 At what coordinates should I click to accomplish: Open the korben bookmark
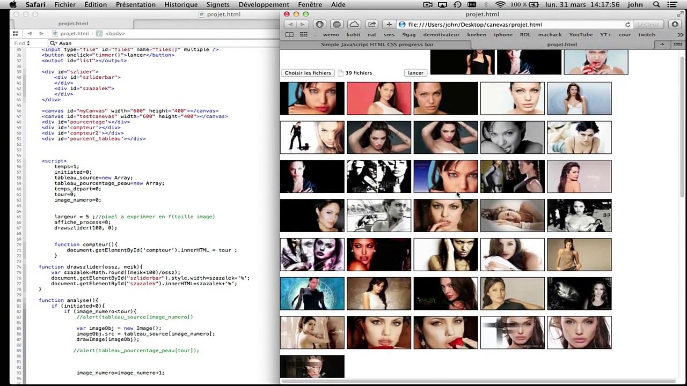[x=477, y=35]
